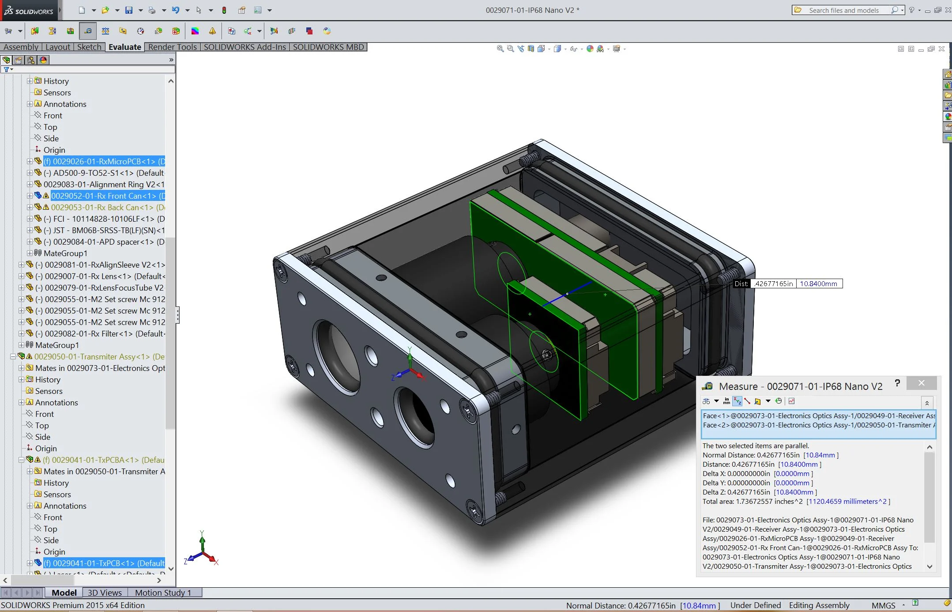The image size is (952, 612).
Task: Switch to 3D Views bottom tab
Action: point(105,593)
